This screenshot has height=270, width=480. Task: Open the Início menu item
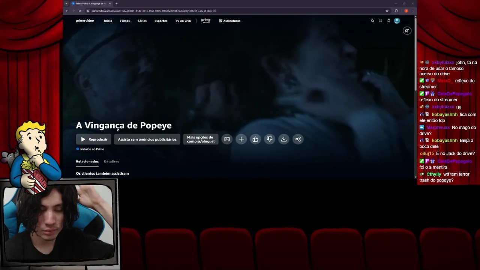pyautogui.click(x=108, y=21)
